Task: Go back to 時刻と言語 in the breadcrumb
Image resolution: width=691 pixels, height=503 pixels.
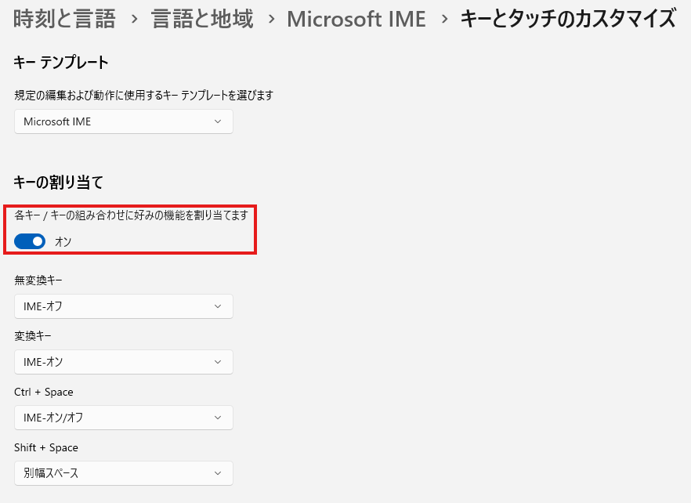Action: (x=64, y=20)
